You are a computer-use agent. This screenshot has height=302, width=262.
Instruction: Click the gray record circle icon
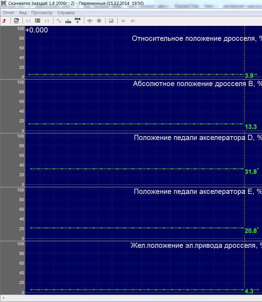tap(99, 21)
